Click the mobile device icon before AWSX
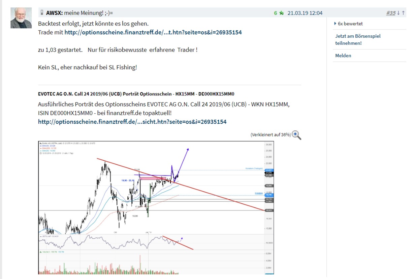Viewport: 413px width, 279px height. [x=42, y=13]
